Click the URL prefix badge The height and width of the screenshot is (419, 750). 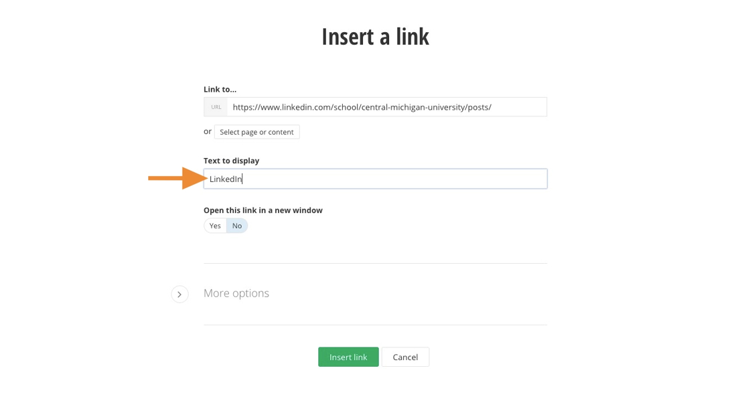tap(216, 107)
